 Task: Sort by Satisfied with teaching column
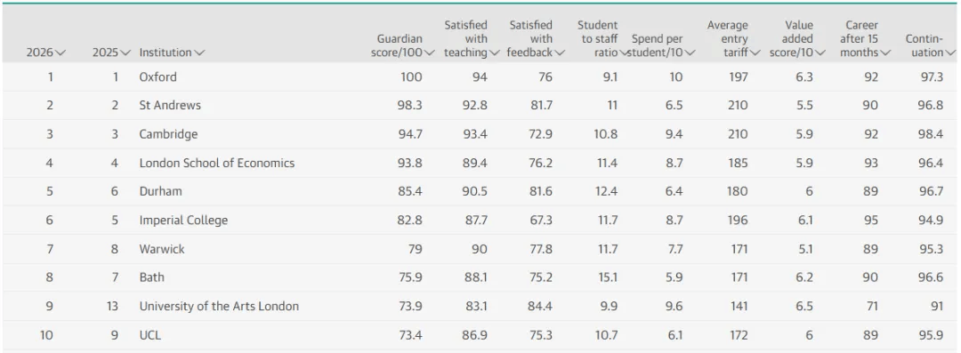(x=470, y=39)
